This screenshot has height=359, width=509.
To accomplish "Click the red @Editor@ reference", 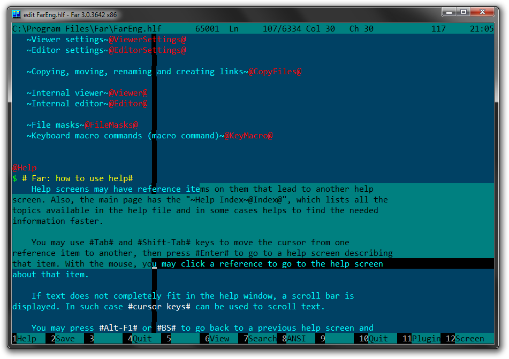I will [128, 104].
